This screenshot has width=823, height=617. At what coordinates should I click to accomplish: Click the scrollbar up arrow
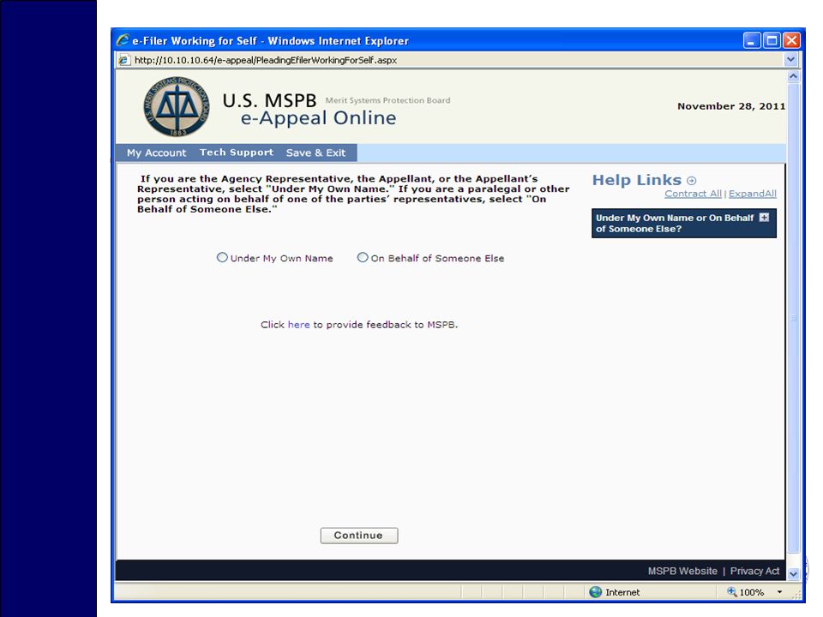tap(793, 76)
